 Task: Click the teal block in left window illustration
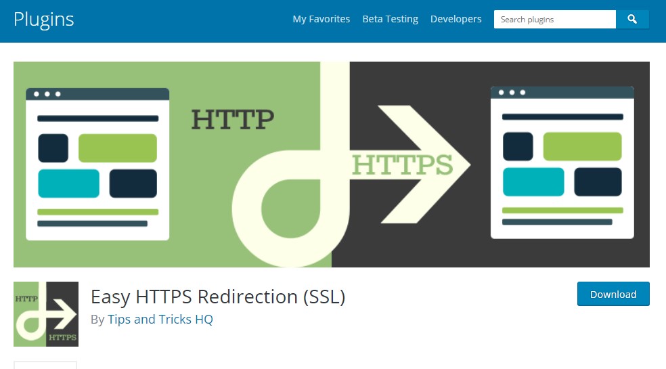68,183
